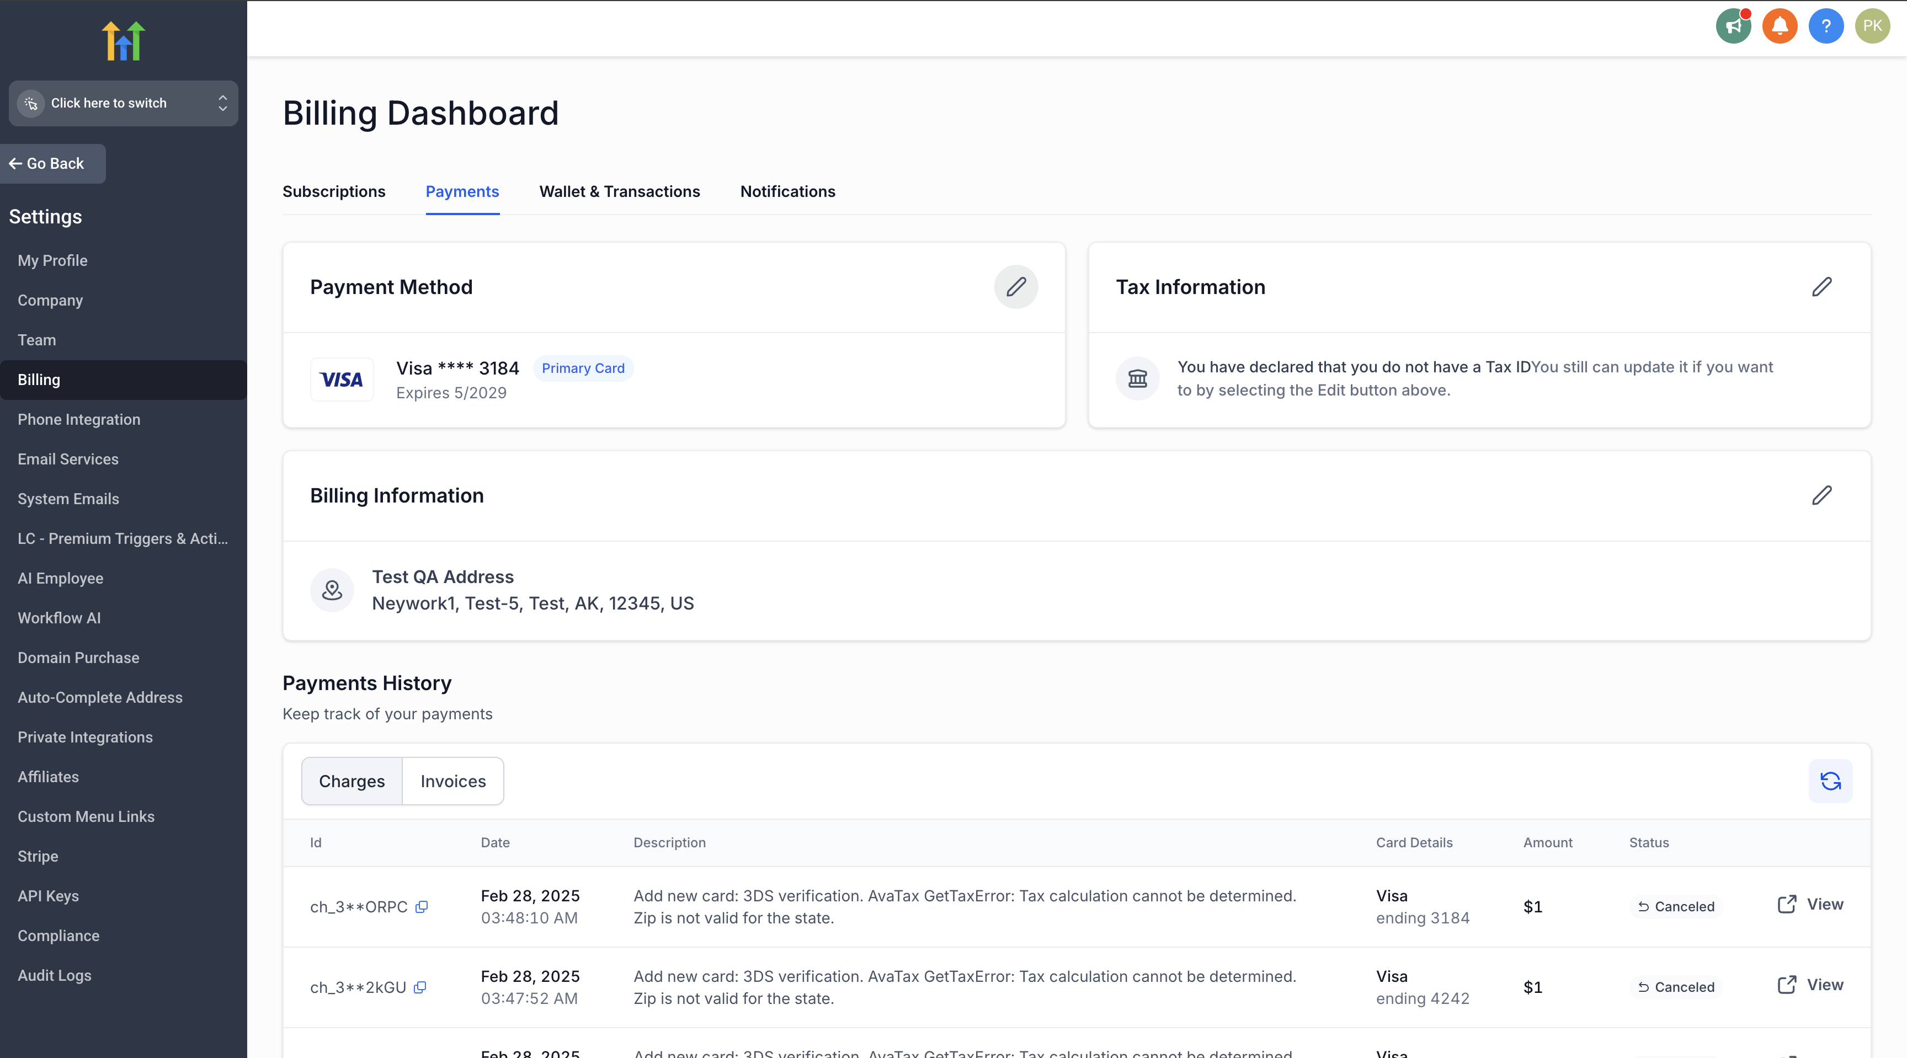The width and height of the screenshot is (1907, 1058).
Task: Open Phone Integration settings in sidebar
Action: pos(79,419)
